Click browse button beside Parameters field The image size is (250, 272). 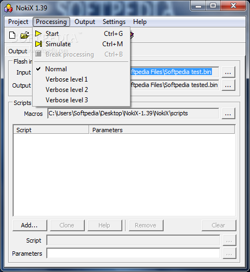coord(229,253)
